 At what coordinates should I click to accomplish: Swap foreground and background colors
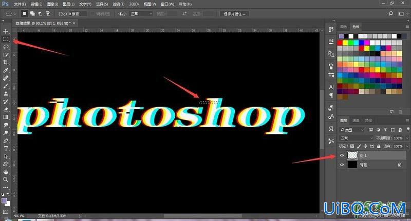tap(8, 194)
